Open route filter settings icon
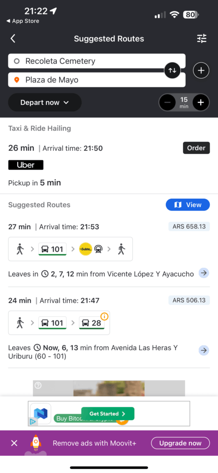Image resolution: width=218 pixels, height=473 pixels. [x=202, y=39]
